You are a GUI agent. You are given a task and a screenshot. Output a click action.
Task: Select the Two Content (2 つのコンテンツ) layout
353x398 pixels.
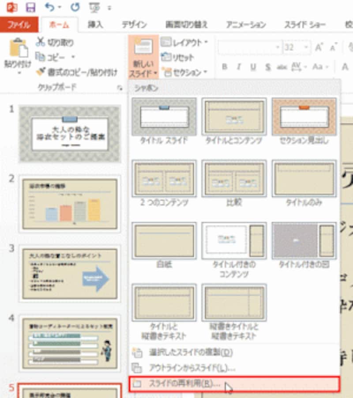point(164,183)
